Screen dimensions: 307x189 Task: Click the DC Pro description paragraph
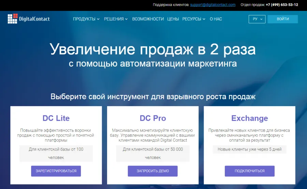click(153, 135)
